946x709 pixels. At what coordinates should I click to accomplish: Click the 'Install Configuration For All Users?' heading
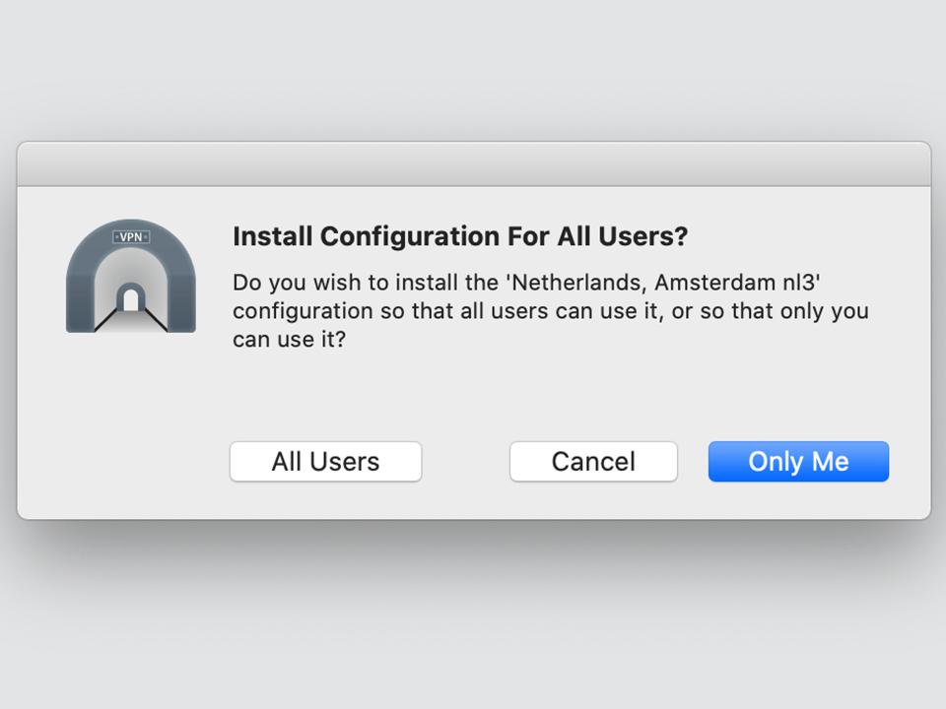pyautogui.click(x=460, y=236)
